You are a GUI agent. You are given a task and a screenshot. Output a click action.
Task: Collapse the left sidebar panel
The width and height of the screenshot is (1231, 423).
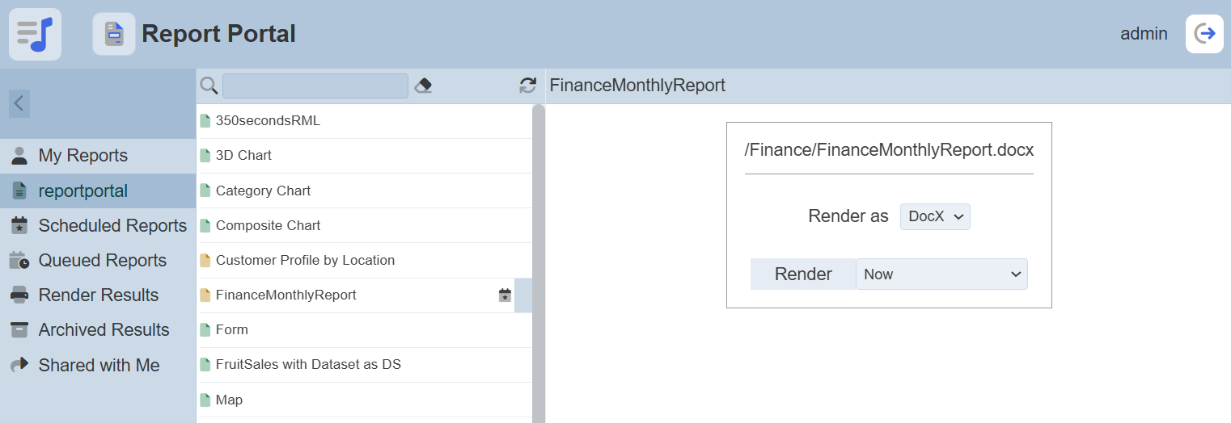[x=19, y=103]
